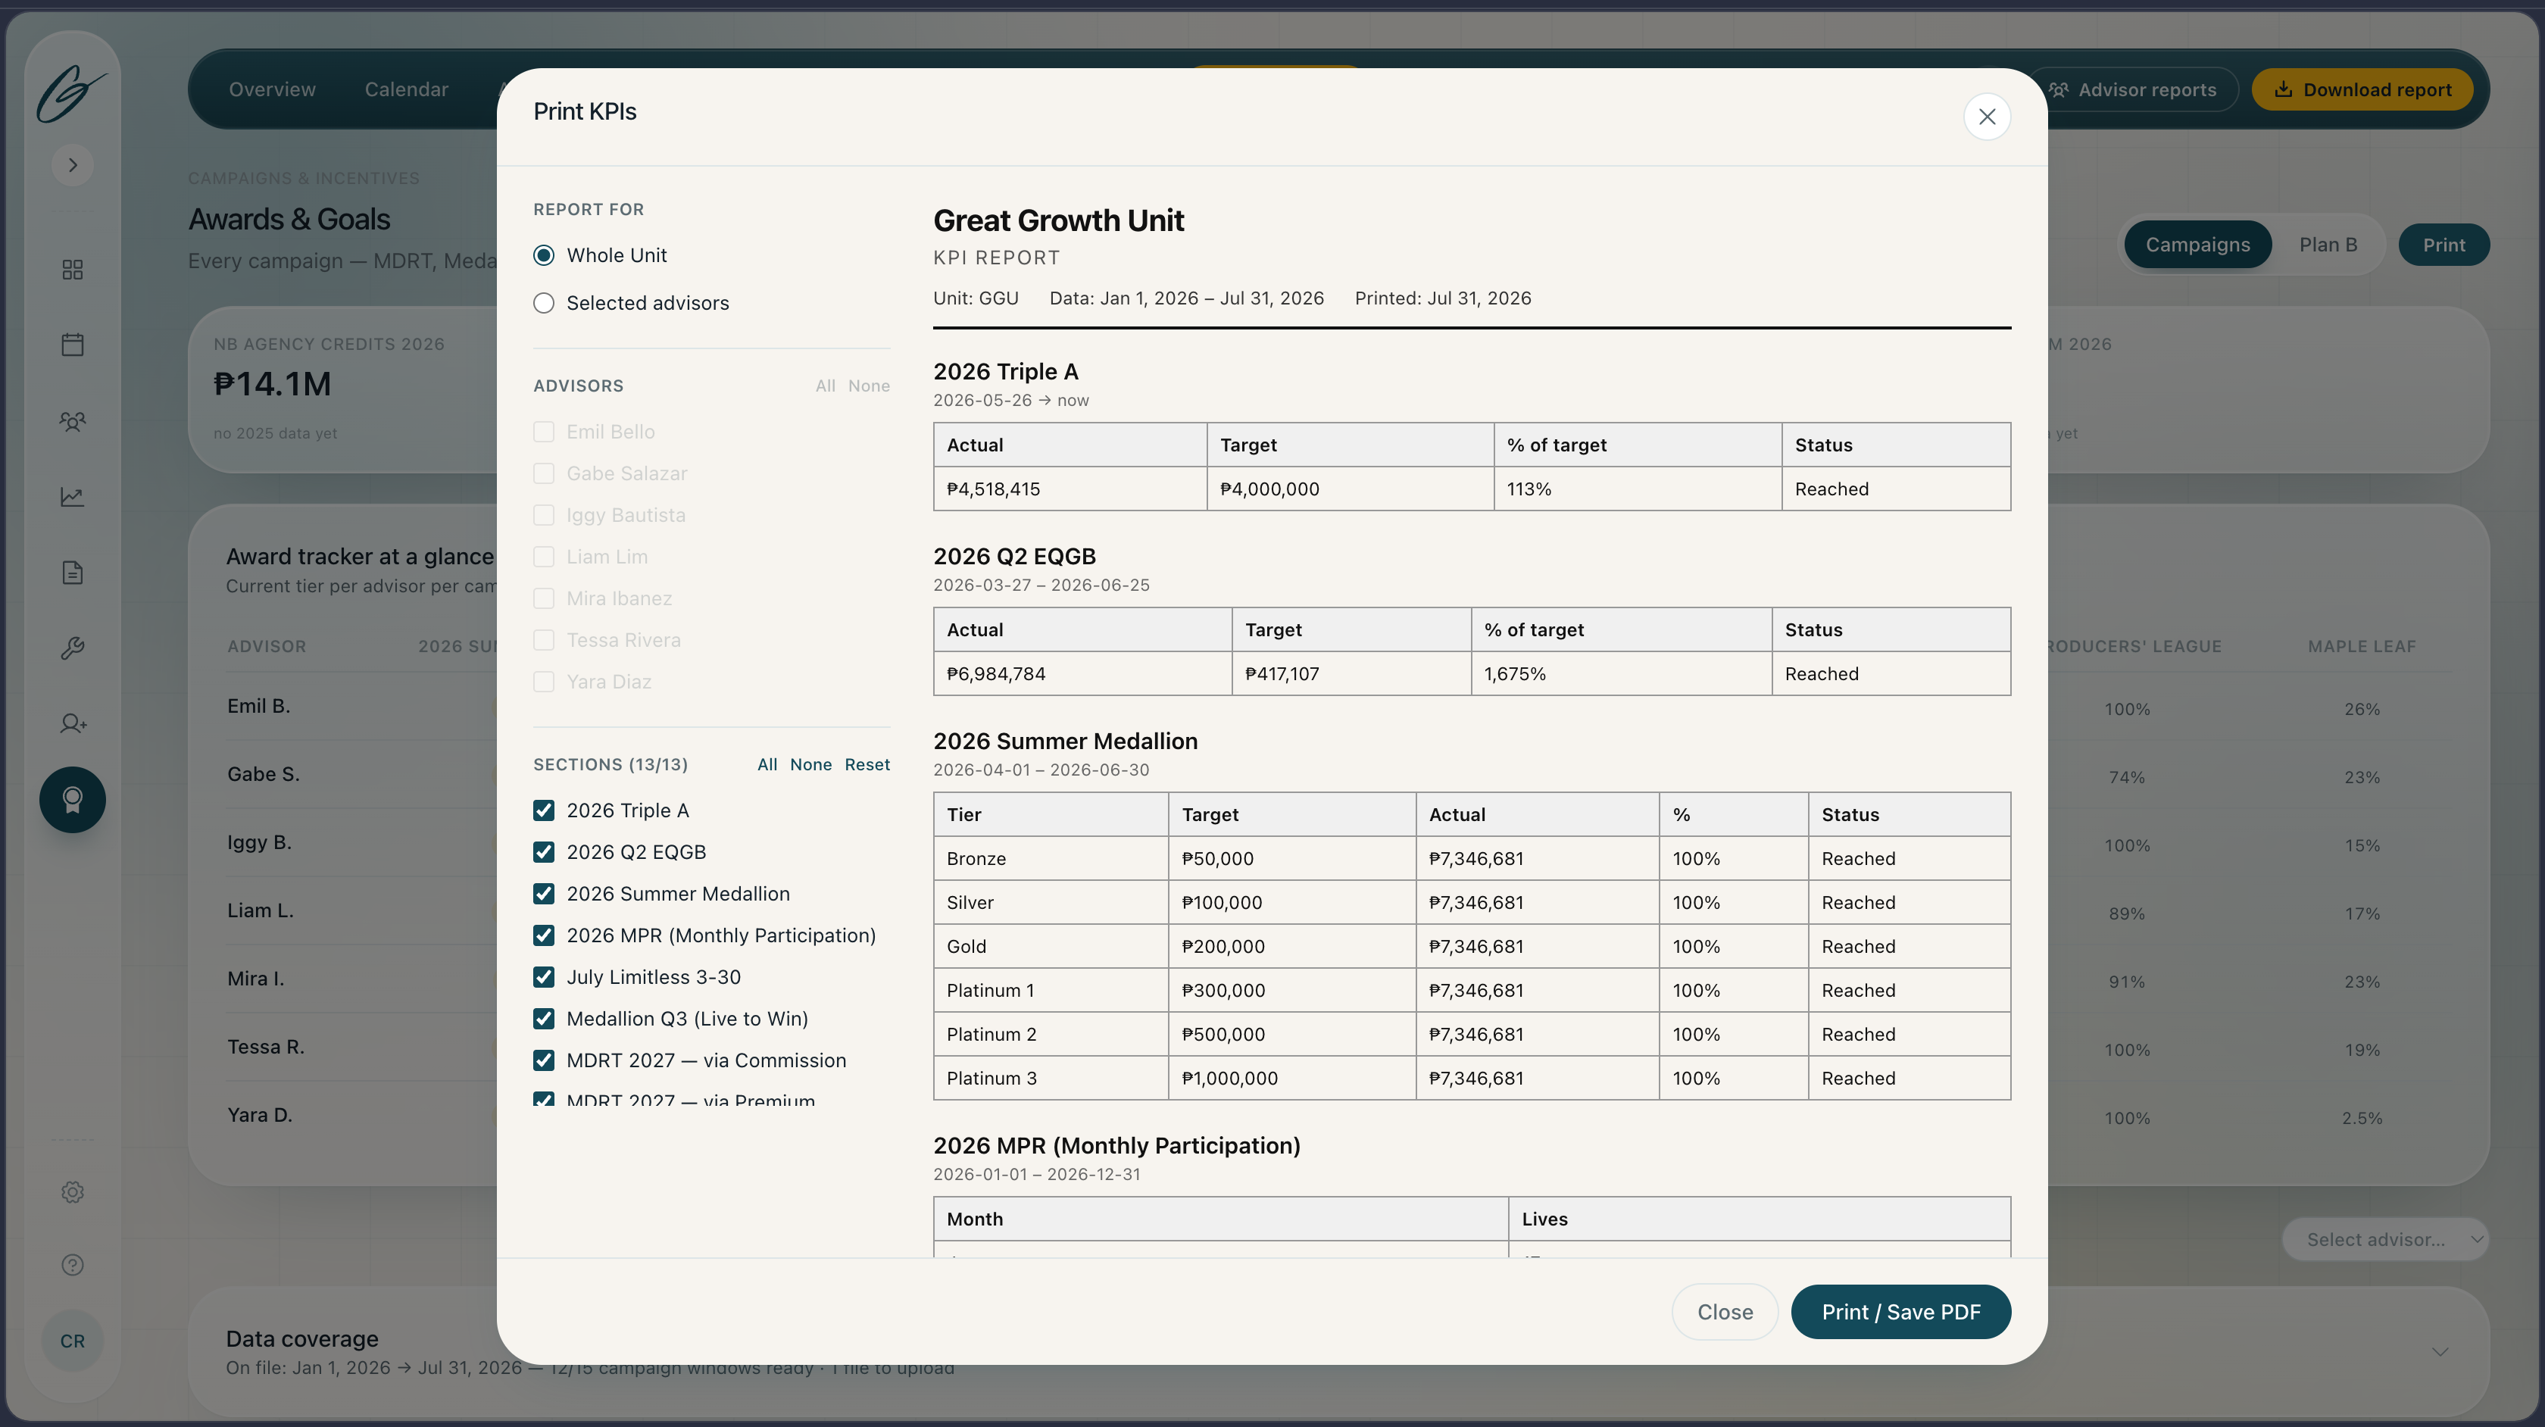
Task: Check the Yara Diaz advisor checkbox
Action: click(543, 682)
